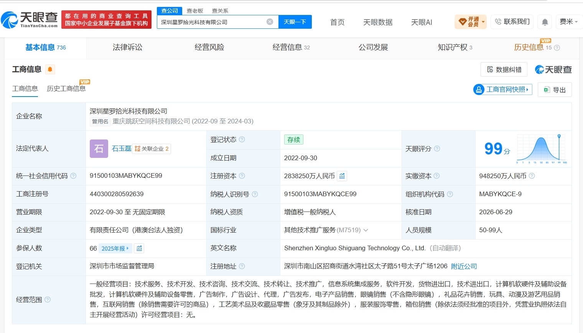
Task: Open the 法律诉讼 tab
Action: pos(127,48)
